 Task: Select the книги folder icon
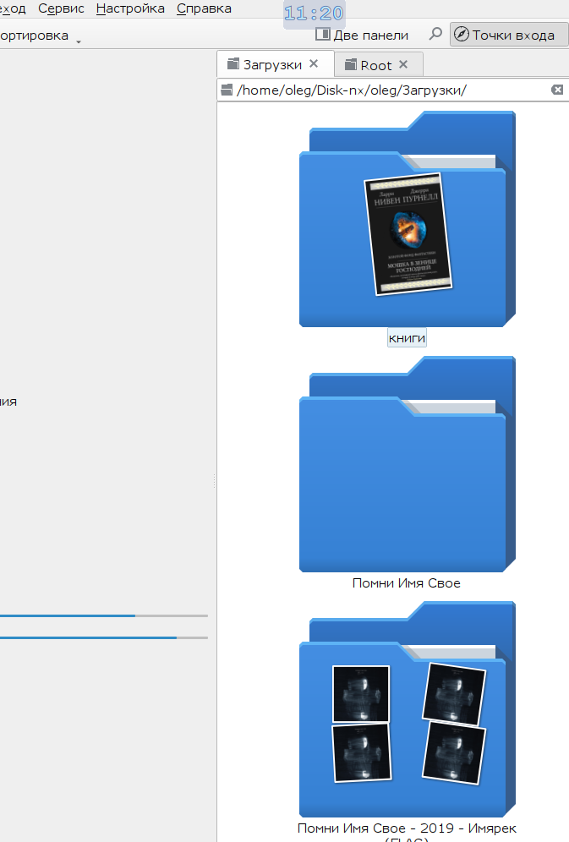coord(407,219)
